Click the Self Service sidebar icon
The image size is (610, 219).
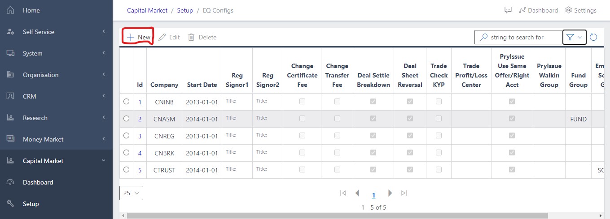[x=11, y=32]
